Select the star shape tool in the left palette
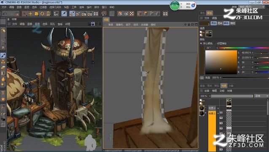The image size is (269, 152). tap(3, 99)
